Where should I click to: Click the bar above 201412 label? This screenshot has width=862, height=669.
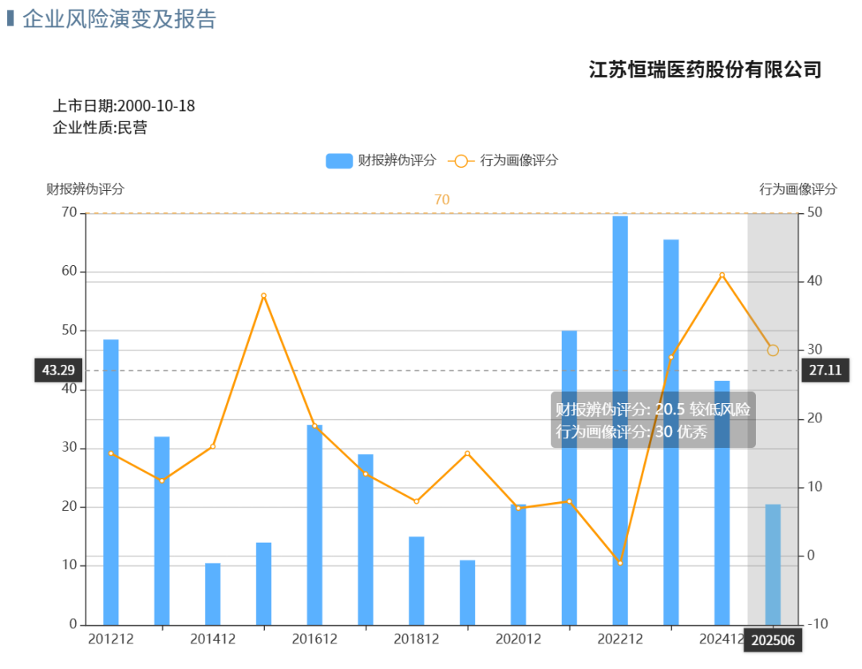(213, 594)
